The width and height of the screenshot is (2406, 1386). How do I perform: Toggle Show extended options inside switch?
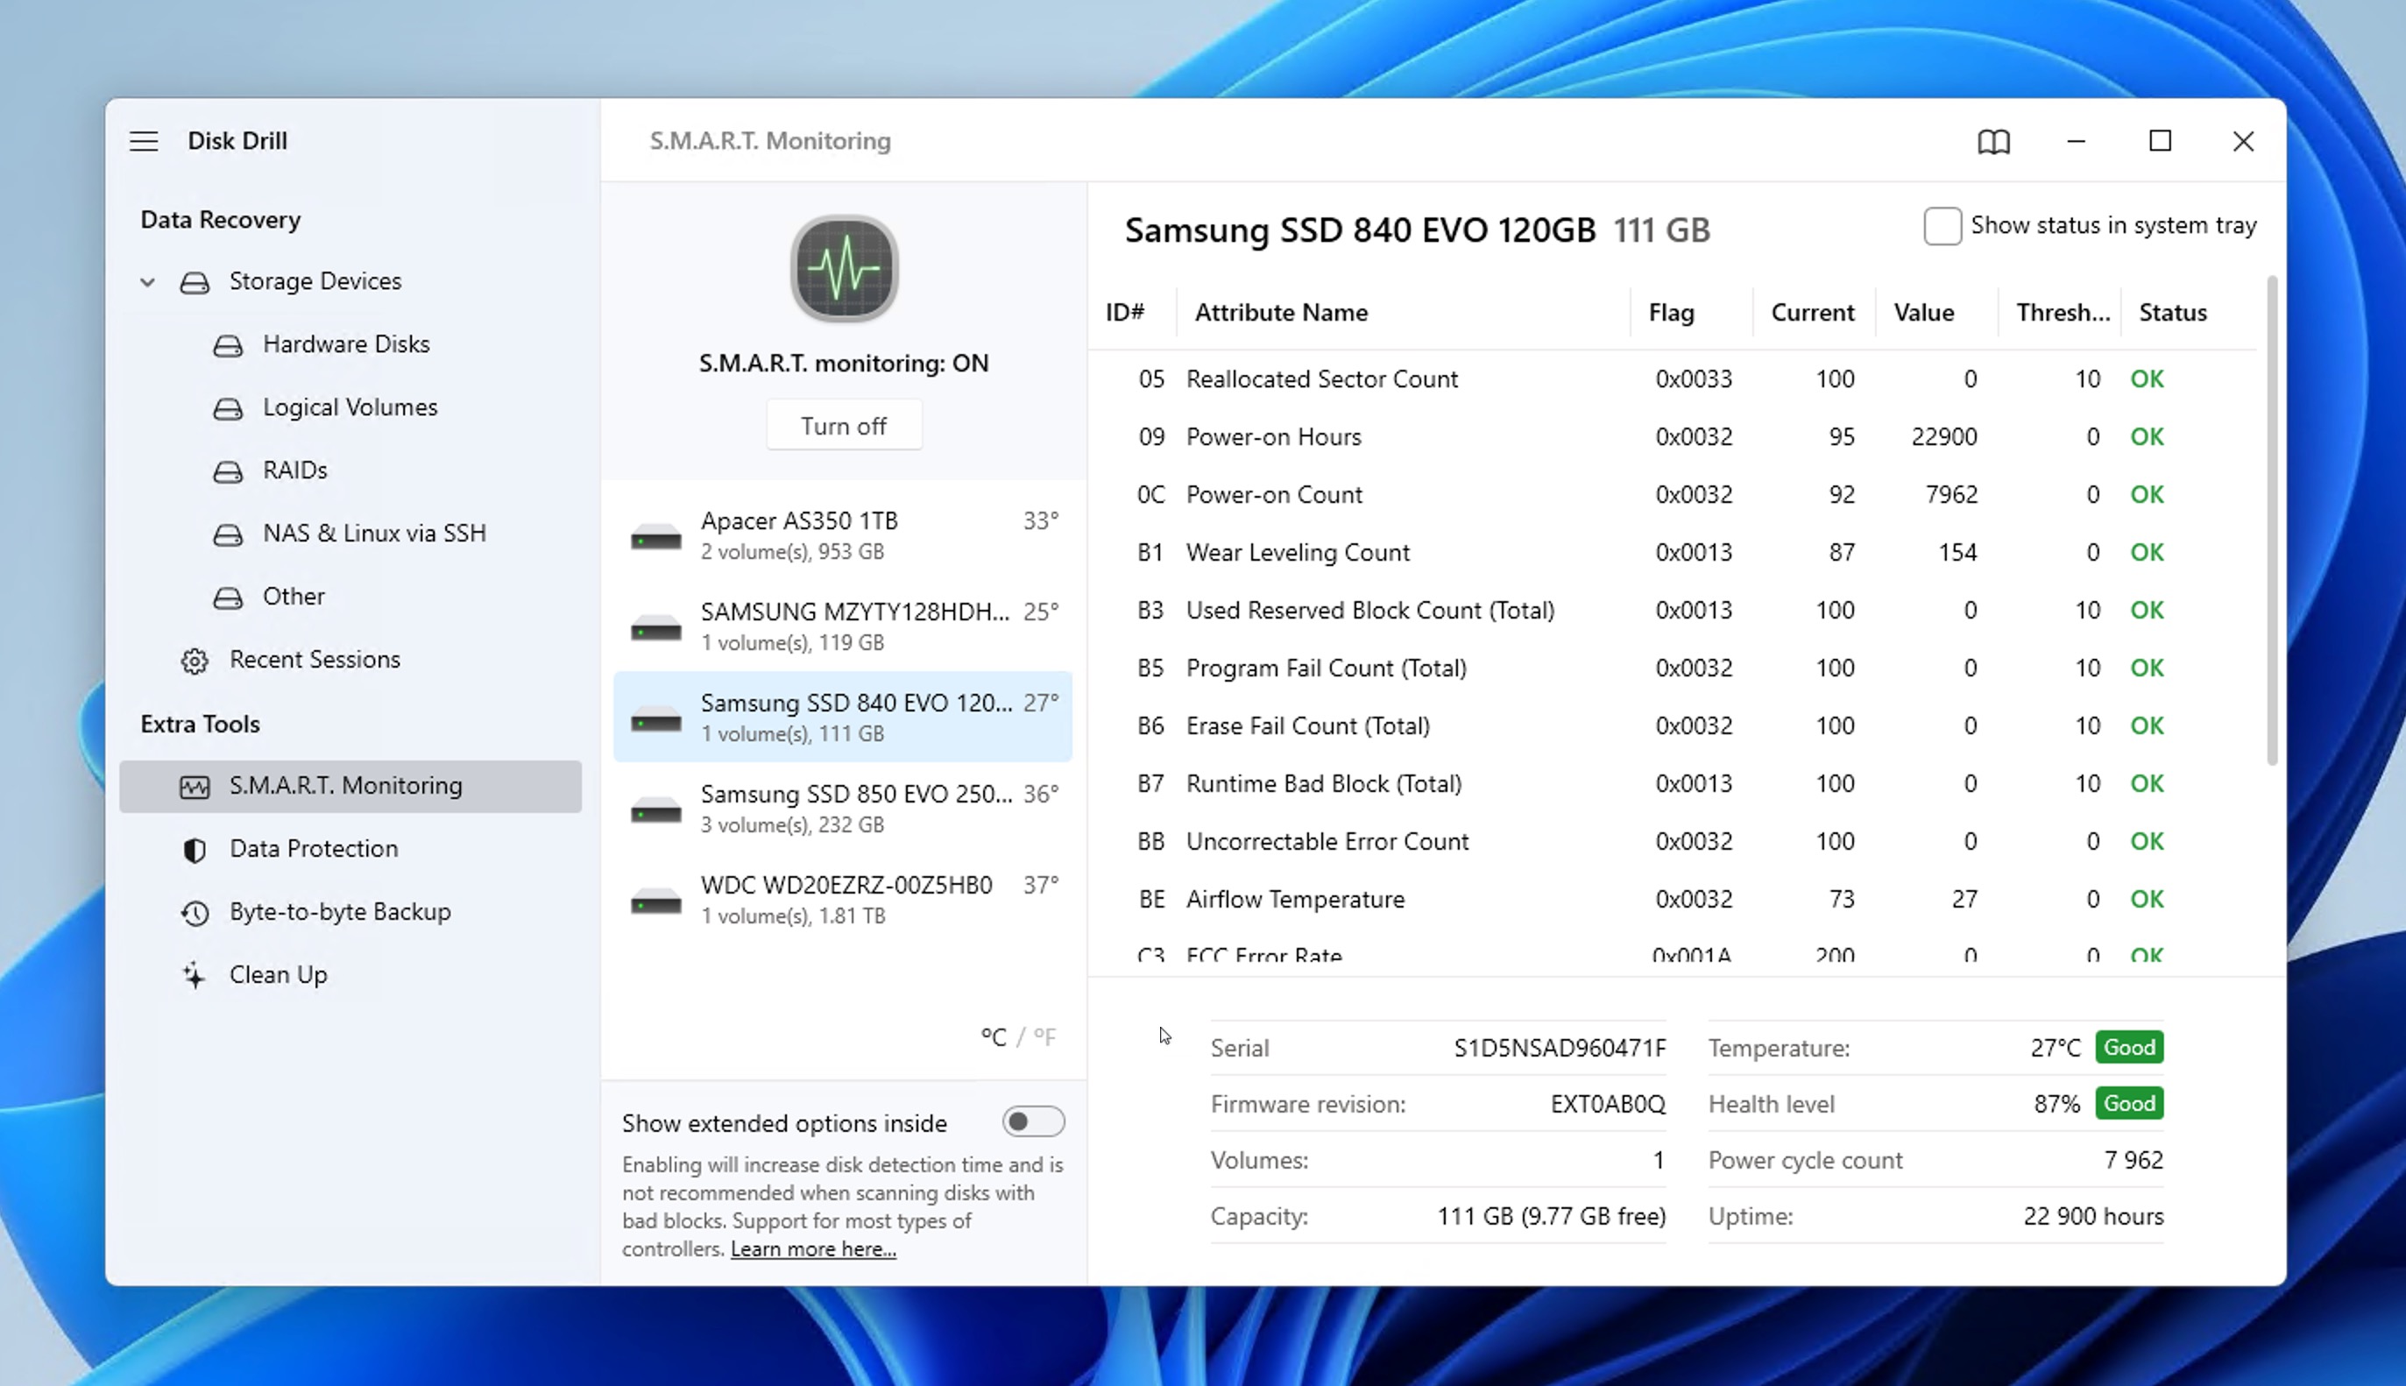point(1033,1121)
